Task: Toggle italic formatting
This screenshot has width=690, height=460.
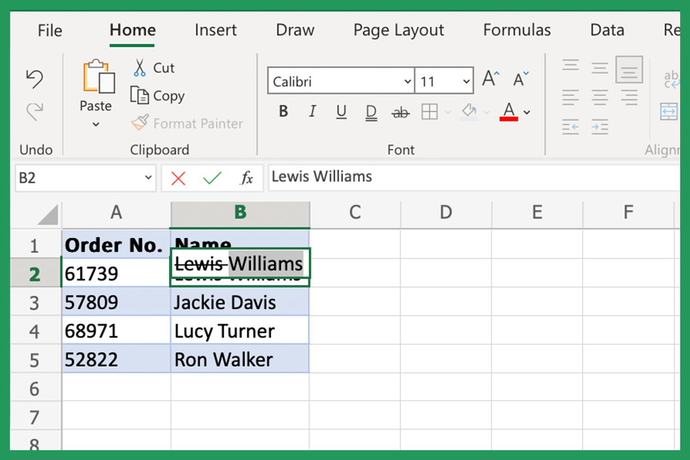Action: tap(312, 111)
